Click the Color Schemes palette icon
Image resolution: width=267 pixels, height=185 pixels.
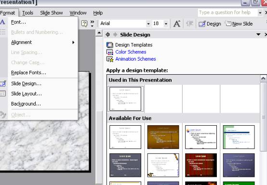point(110,52)
